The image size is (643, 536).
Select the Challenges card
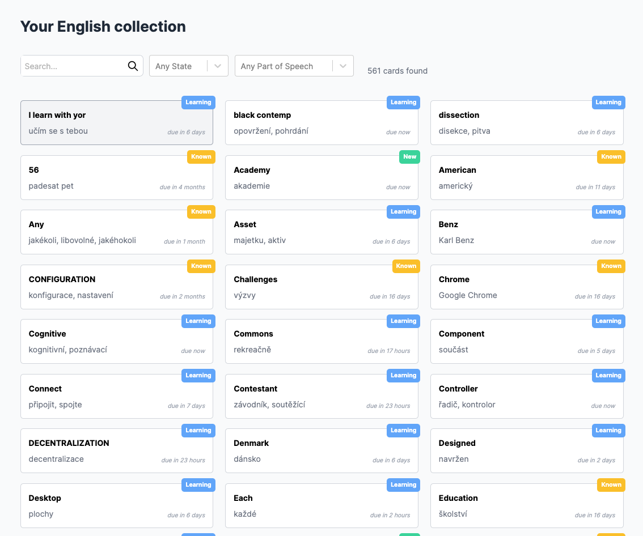[321, 287]
